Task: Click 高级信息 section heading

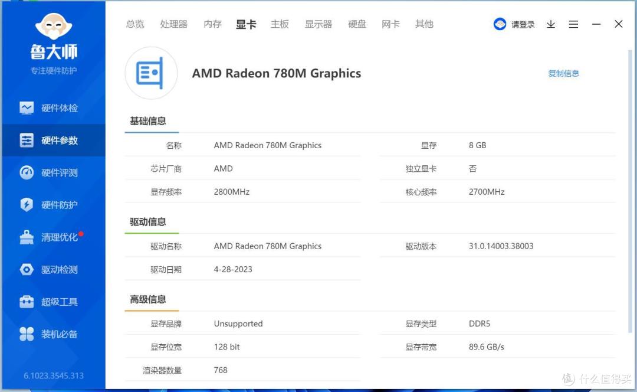Action: (148, 299)
